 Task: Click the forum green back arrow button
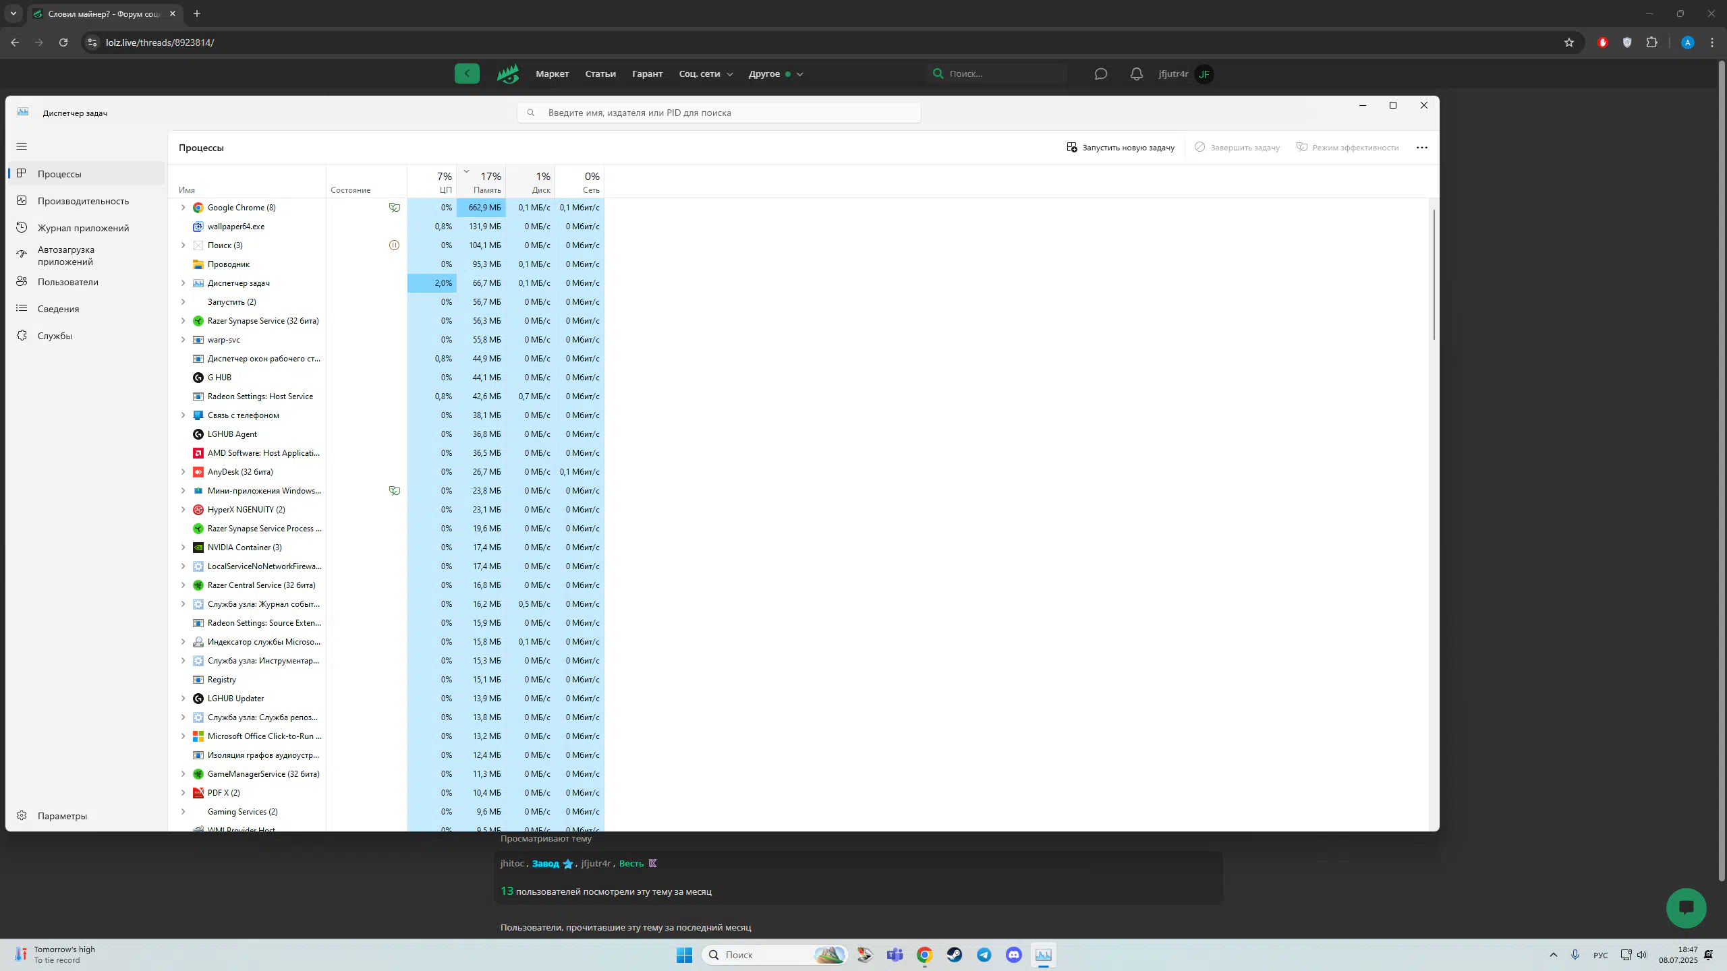tap(467, 73)
